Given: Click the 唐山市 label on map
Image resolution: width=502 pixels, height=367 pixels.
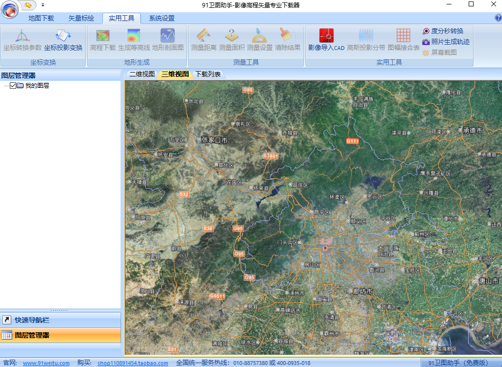Looking at the screenshot, I should point(489,281).
